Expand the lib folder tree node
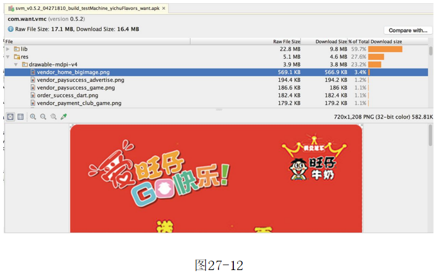This screenshot has width=438, height=275. click(x=8, y=49)
